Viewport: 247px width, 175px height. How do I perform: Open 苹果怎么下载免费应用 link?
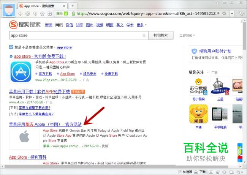pos(36,114)
